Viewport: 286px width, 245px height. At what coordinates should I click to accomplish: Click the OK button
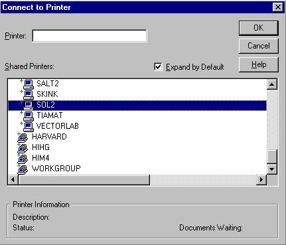259,28
